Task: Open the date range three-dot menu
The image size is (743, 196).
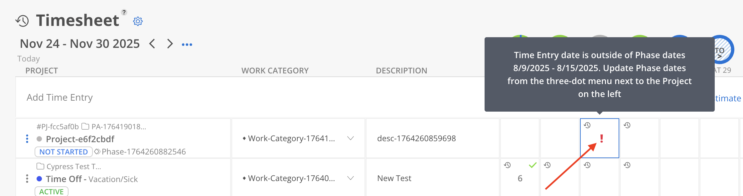Action: 187,45
